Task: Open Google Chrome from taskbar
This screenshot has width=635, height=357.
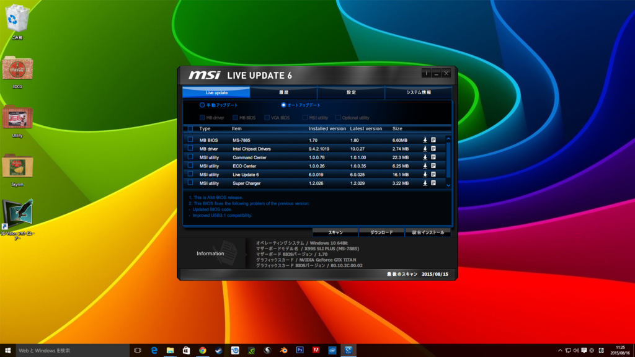Action: [x=203, y=350]
